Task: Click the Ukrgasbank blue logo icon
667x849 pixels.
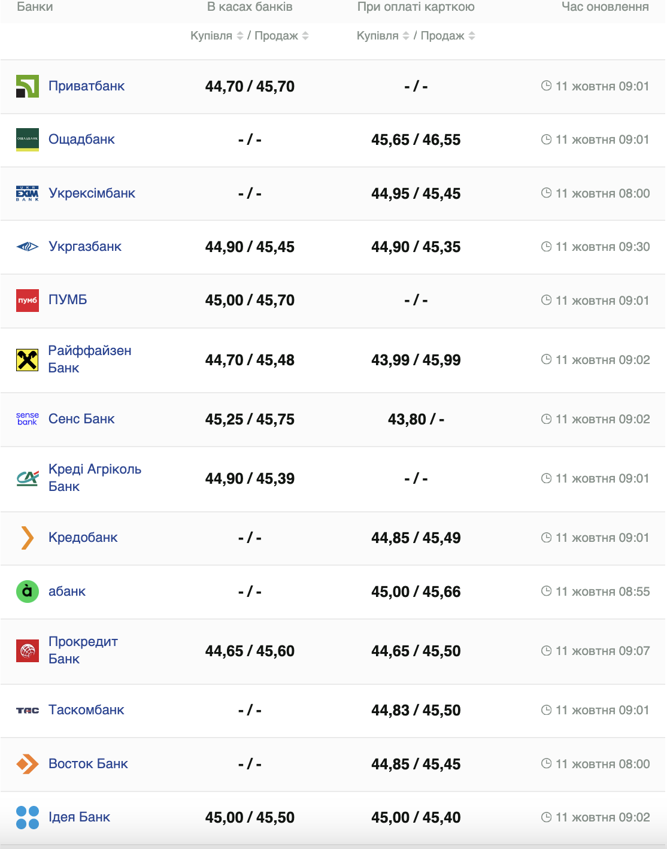Action: (28, 247)
